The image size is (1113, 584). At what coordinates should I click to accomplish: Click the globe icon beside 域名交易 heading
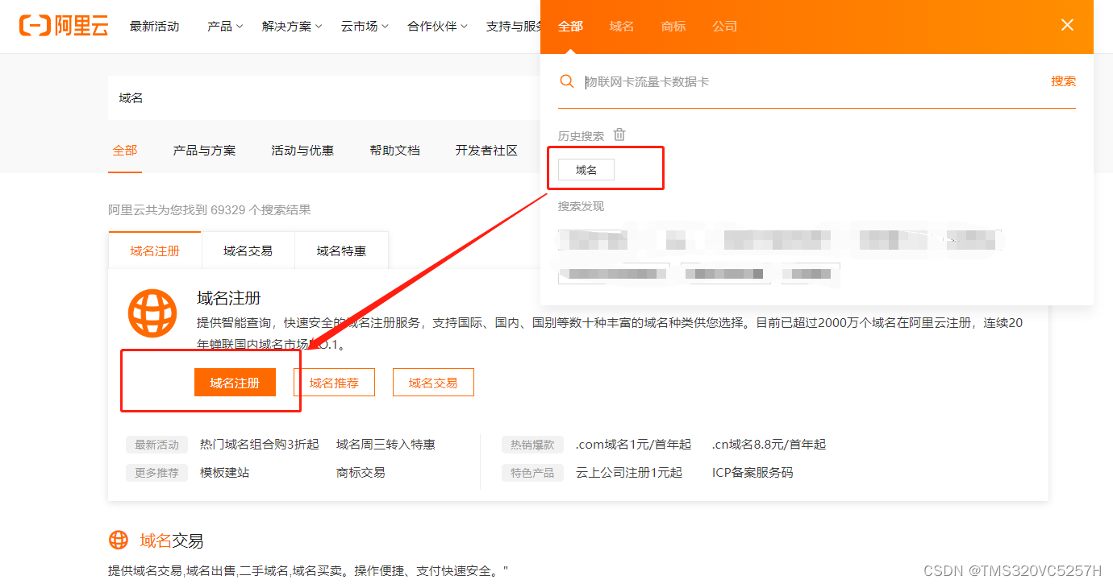coord(119,540)
